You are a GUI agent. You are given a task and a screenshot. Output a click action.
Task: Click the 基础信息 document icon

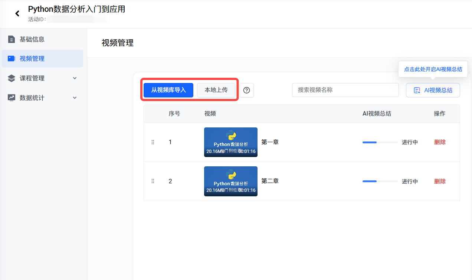coord(12,39)
